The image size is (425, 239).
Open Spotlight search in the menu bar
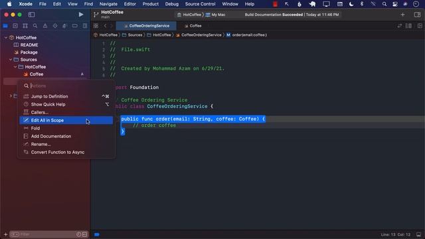384,4
